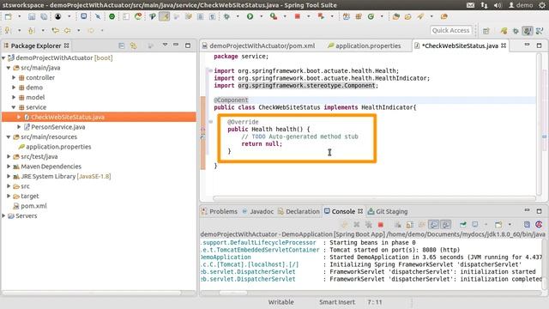Viewport: 549px width, 309px height.
Task: Click the Collapse All icon in Package Explorer
Action: 122,45
